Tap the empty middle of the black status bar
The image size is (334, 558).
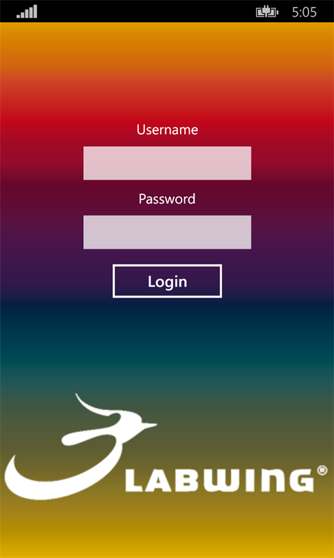146,12
